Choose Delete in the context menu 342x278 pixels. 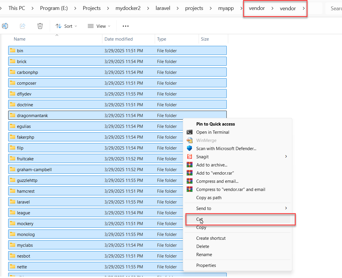point(238,246)
